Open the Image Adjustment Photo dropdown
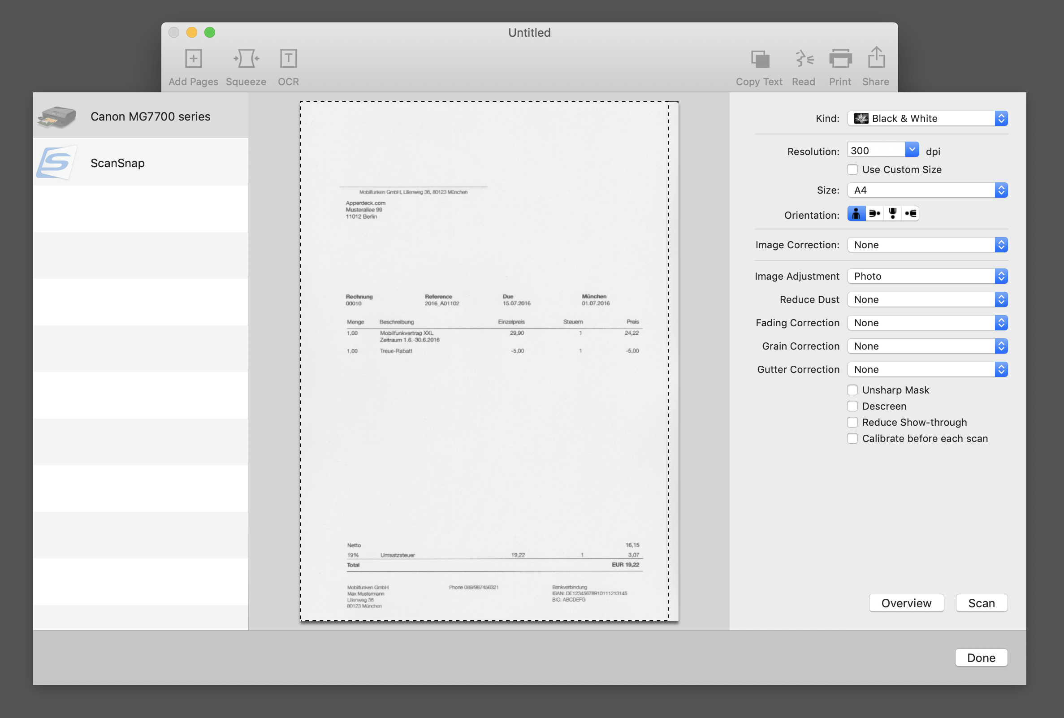 click(927, 277)
